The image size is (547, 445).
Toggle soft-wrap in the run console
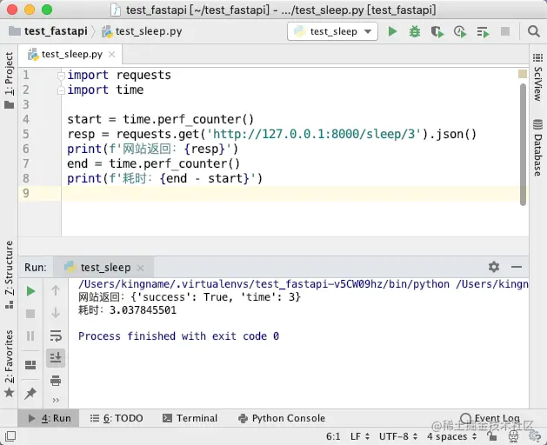56,335
